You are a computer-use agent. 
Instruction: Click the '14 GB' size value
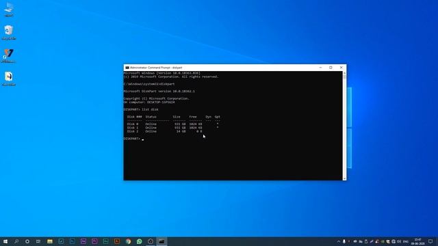[181, 131]
